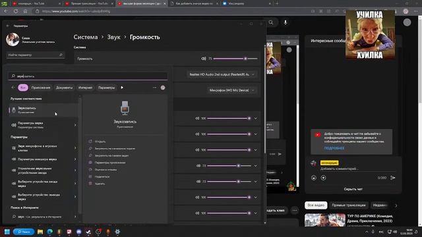Click 'Звук' in Settings breadcrumb
Viewport: 422px width, 237px height.
(113, 37)
